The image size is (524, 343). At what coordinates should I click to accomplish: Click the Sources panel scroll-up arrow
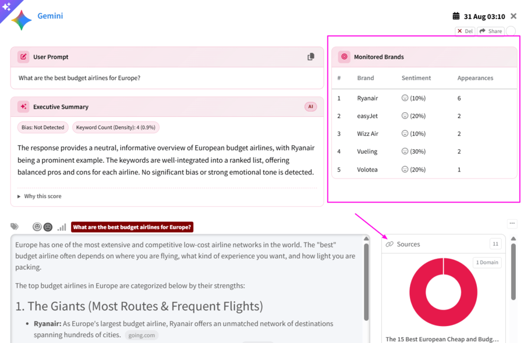(514, 238)
